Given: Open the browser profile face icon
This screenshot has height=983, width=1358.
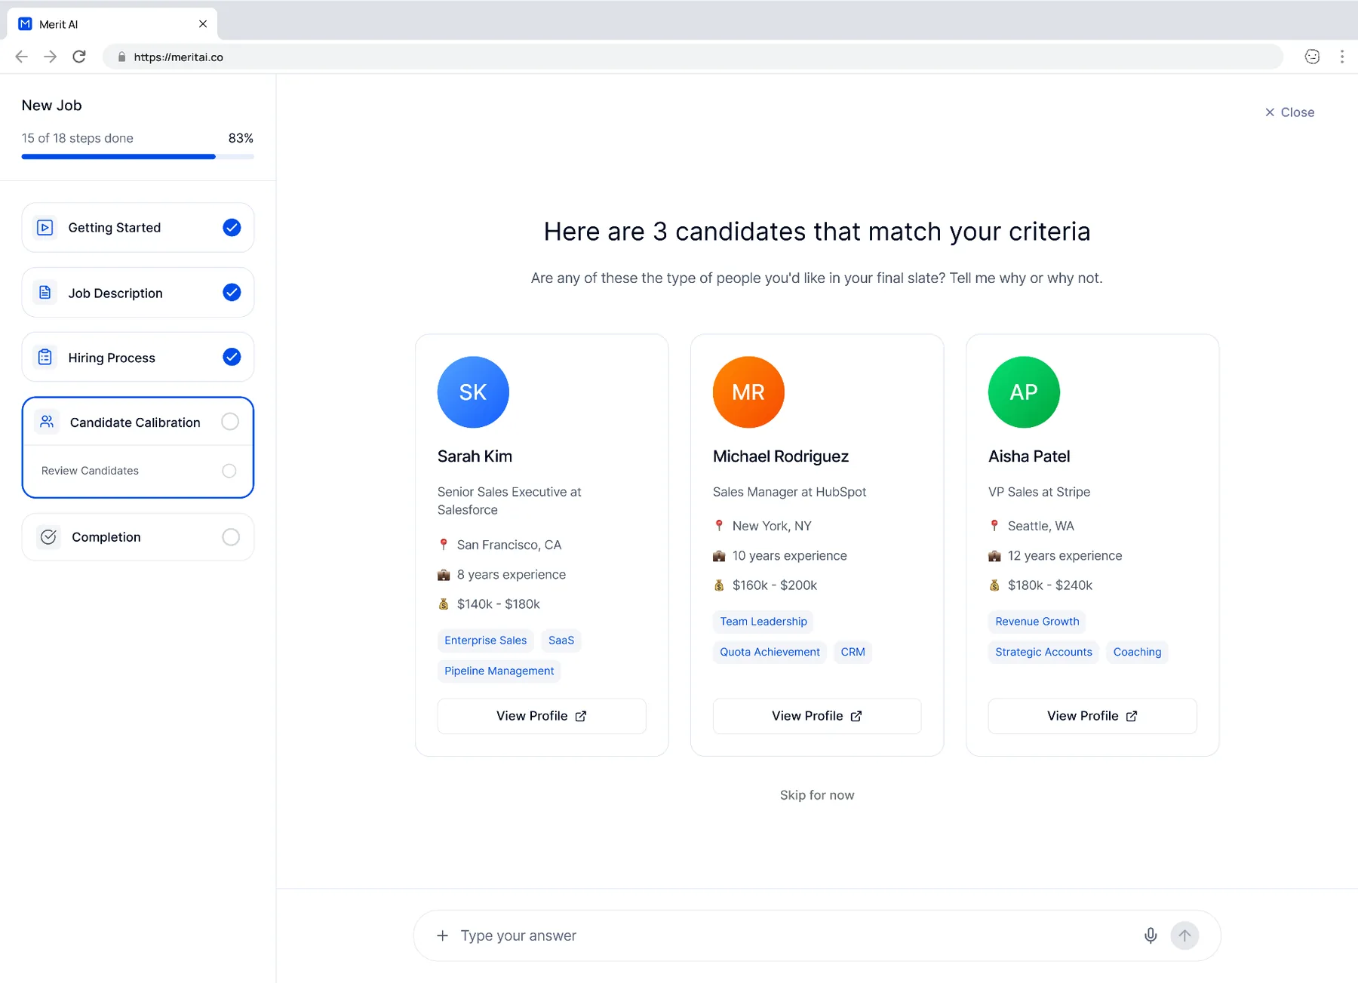Looking at the screenshot, I should click(x=1312, y=57).
